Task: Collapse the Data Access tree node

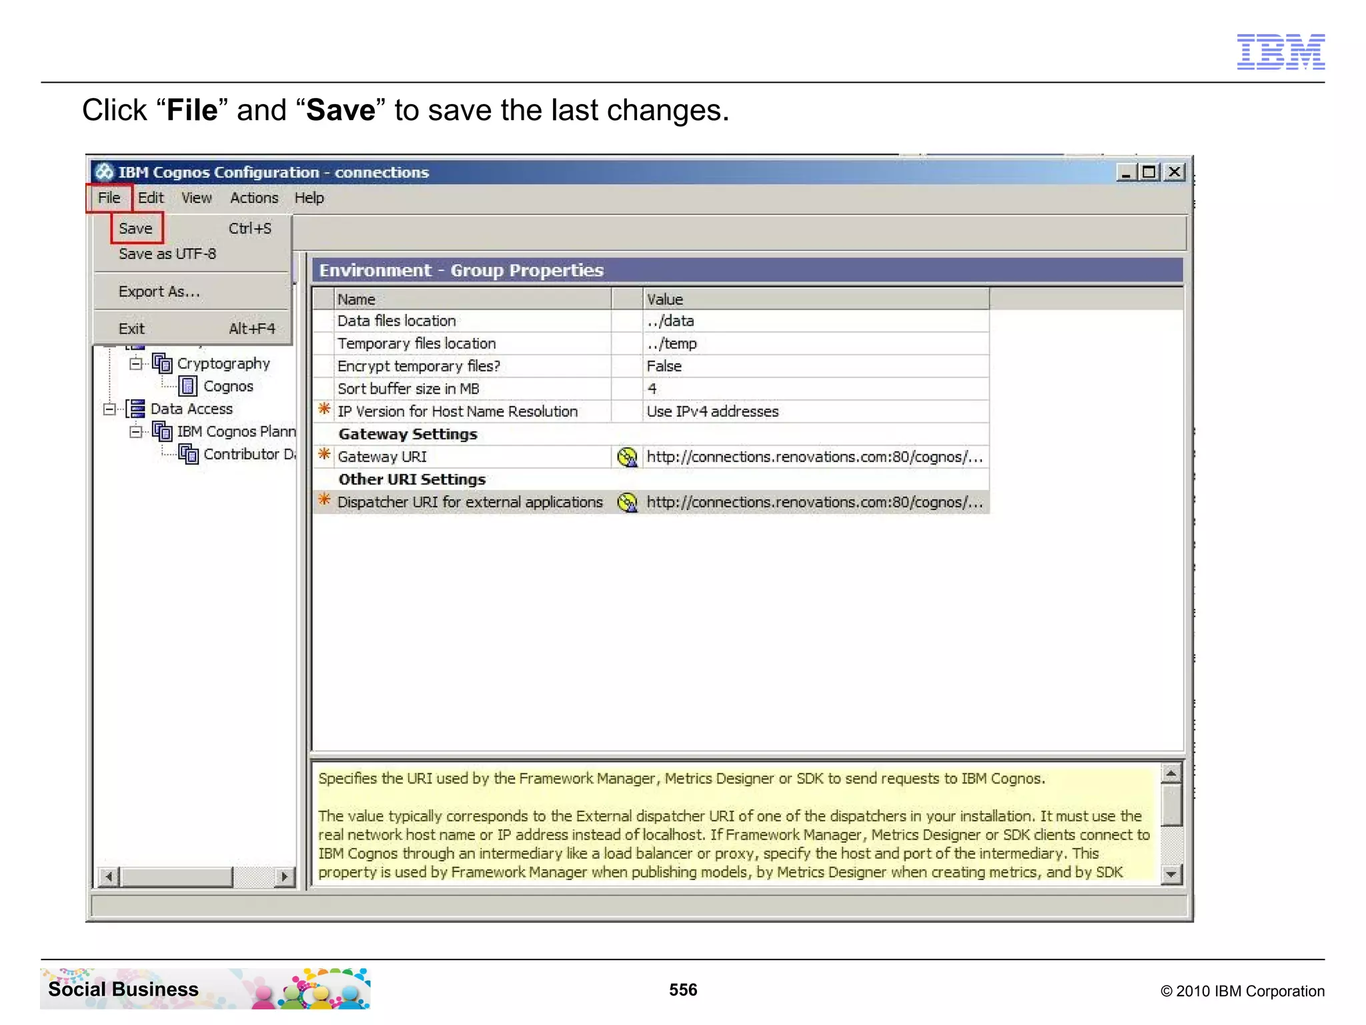Action: pyautogui.click(x=109, y=409)
